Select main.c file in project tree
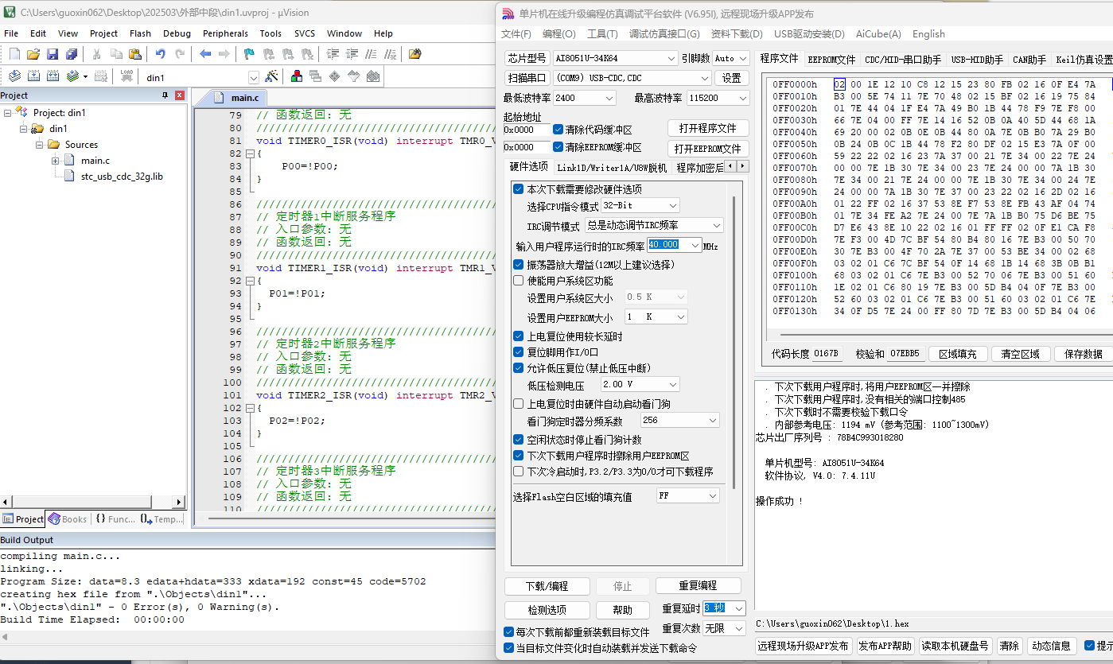 (95, 161)
